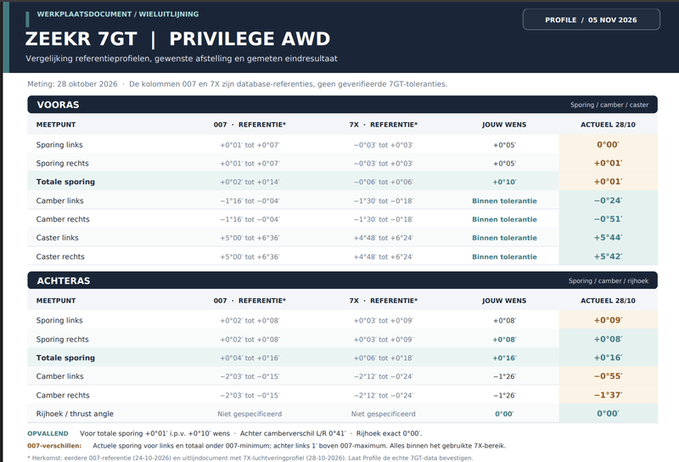679x462 pixels.
Task: Click Achteras 'Sporing links' actueel +0°09′
Action: (608, 320)
